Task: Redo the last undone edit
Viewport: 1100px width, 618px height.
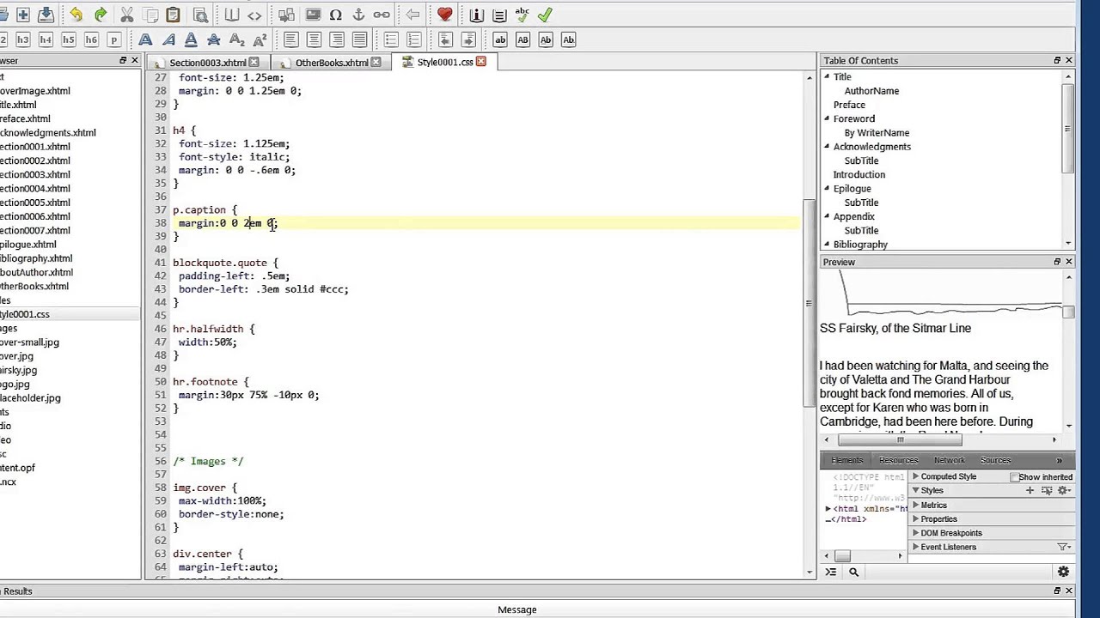Action: click(x=101, y=15)
